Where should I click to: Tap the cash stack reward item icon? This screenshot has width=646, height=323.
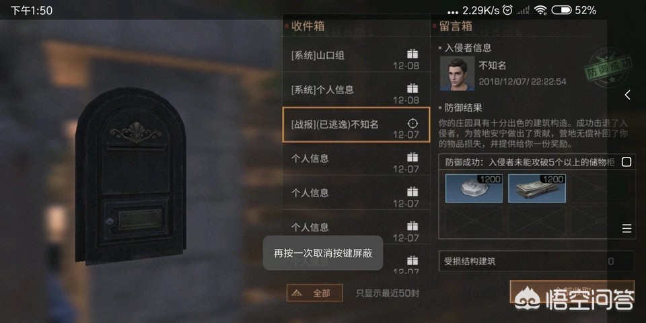tap(537, 188)
